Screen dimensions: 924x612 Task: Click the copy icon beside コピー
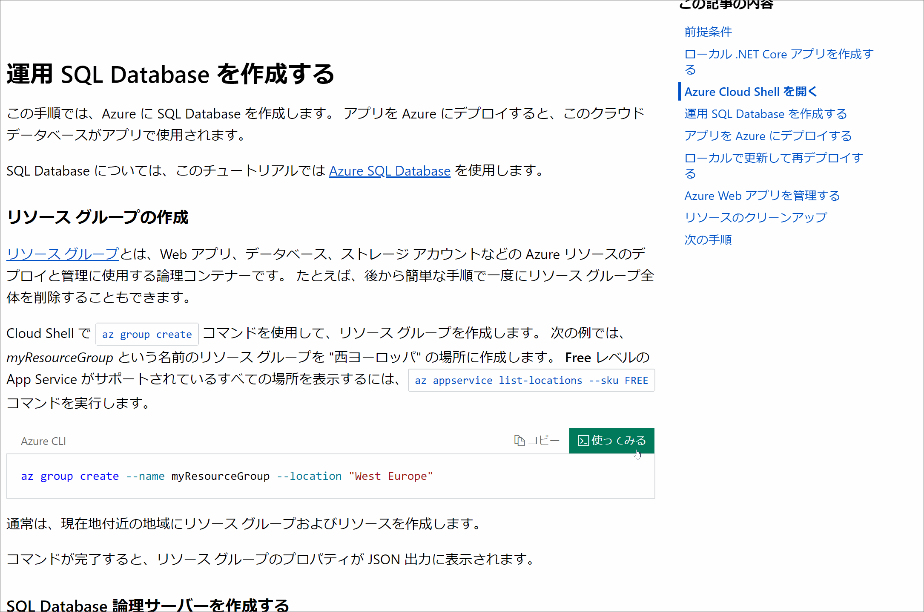pos(519,440)
